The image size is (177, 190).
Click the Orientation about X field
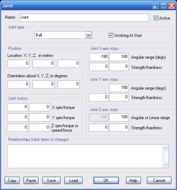pyautogui.click(x=18, y=85)
